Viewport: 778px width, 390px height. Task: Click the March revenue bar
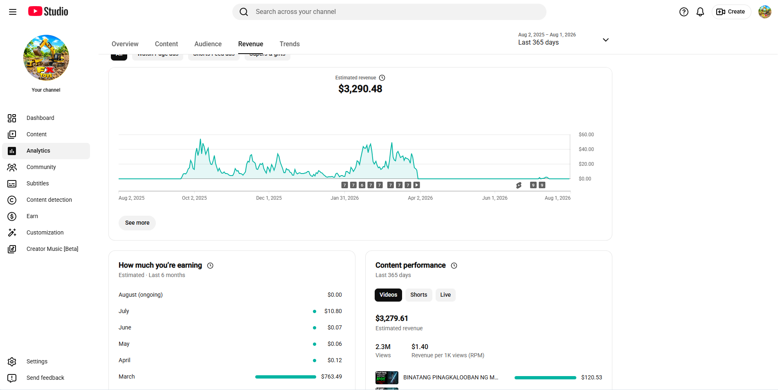(x=286, y=377)
